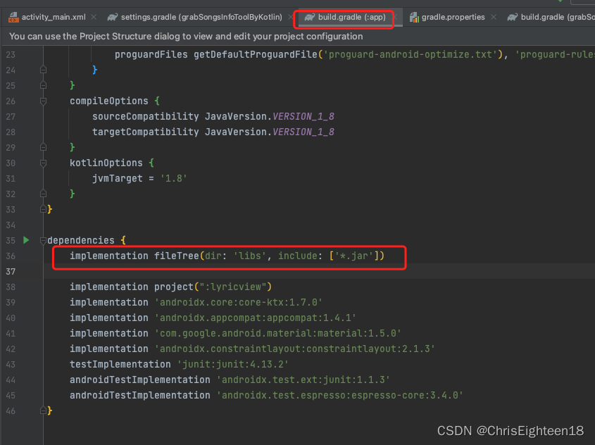
Task: Click the jvmTarget '1.8' value
Action: click(174, 178)
